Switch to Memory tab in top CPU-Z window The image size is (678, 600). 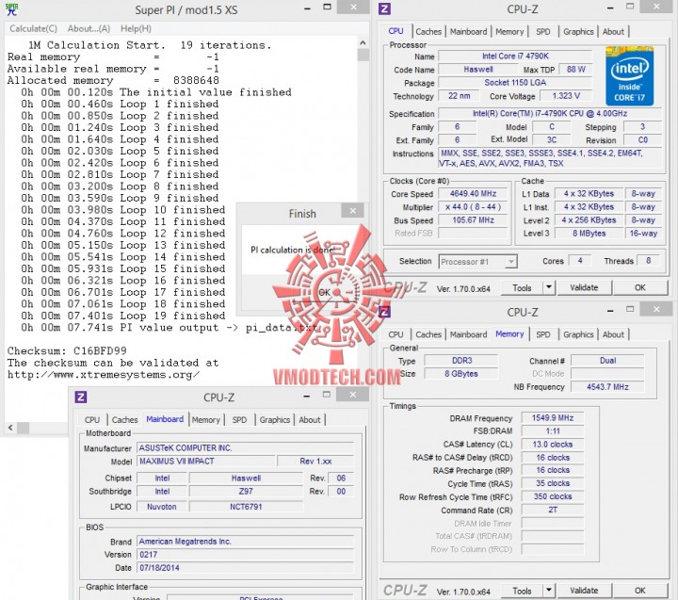[x=509, y=32]
